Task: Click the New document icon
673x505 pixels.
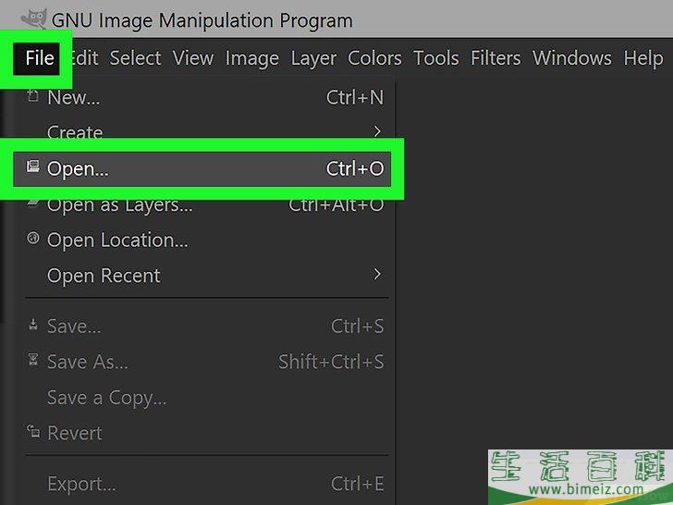Action: tap(33, 95)
